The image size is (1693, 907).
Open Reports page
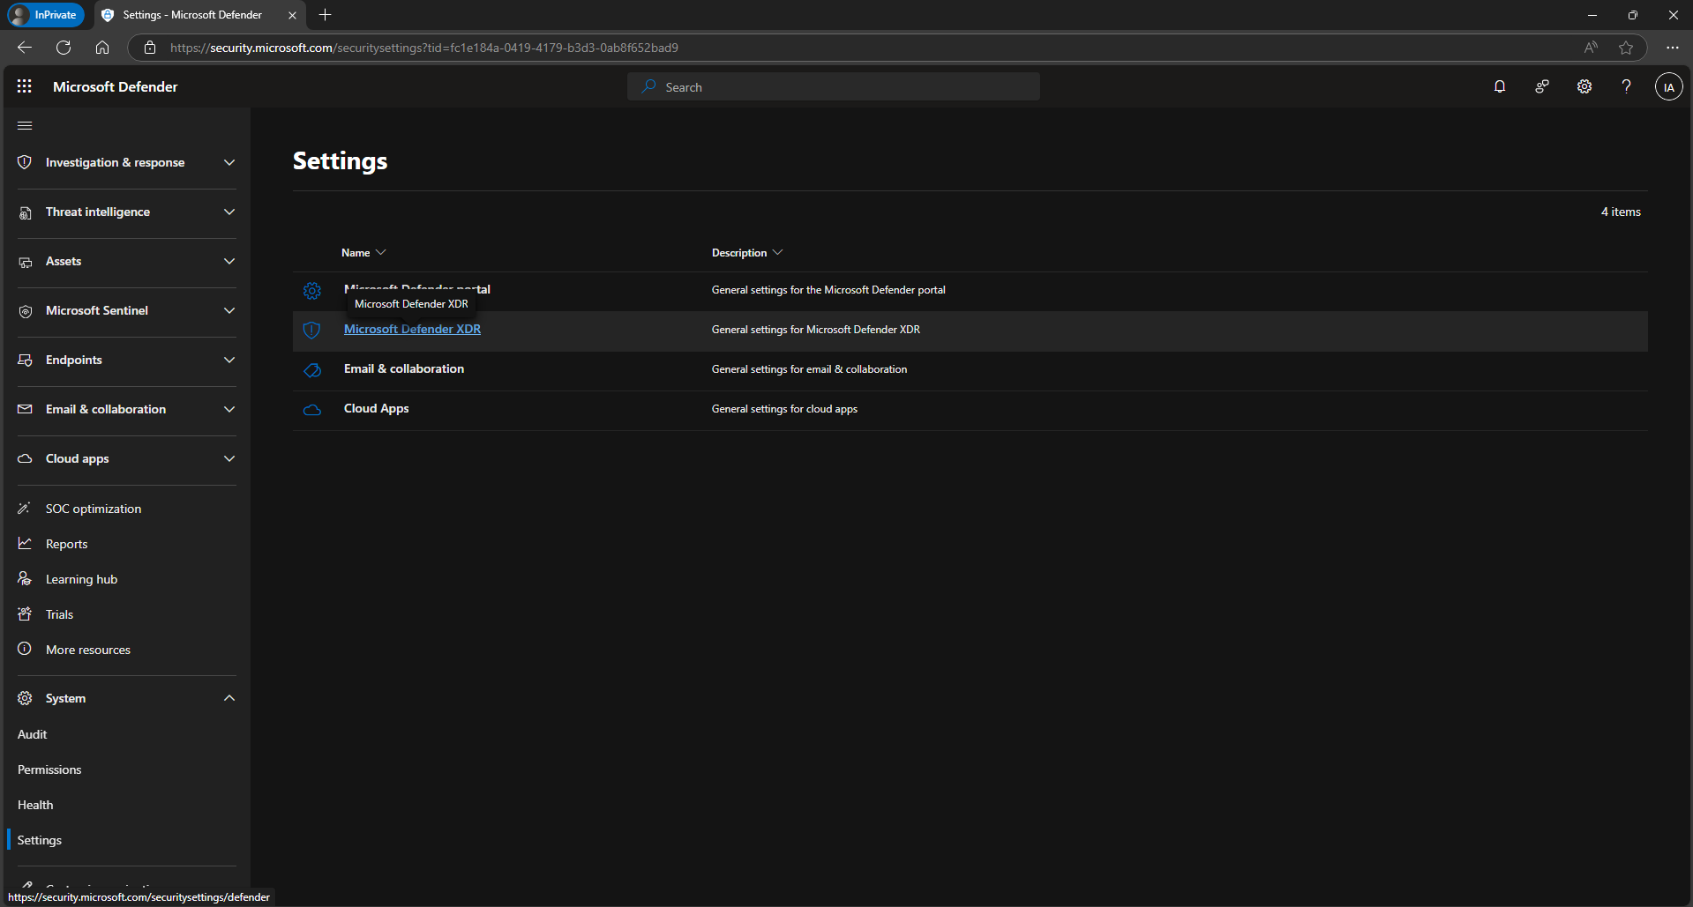coord(67,544)
